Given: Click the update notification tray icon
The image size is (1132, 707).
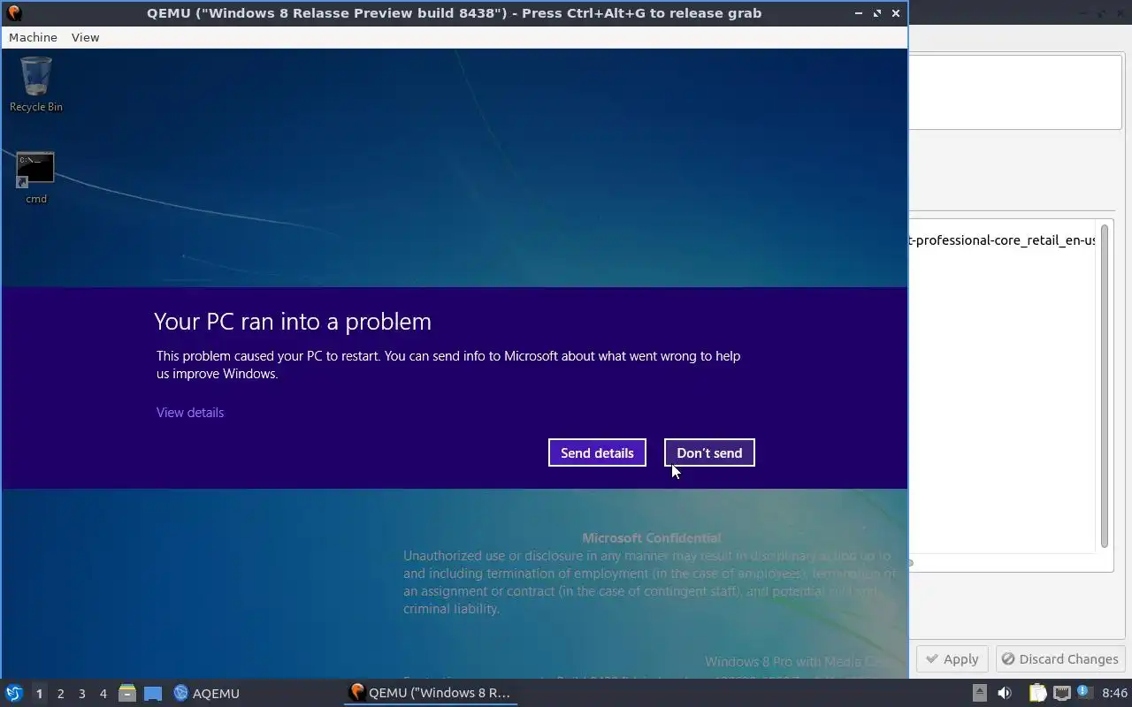Looking at the screenshot, I should coord(1084,693).
